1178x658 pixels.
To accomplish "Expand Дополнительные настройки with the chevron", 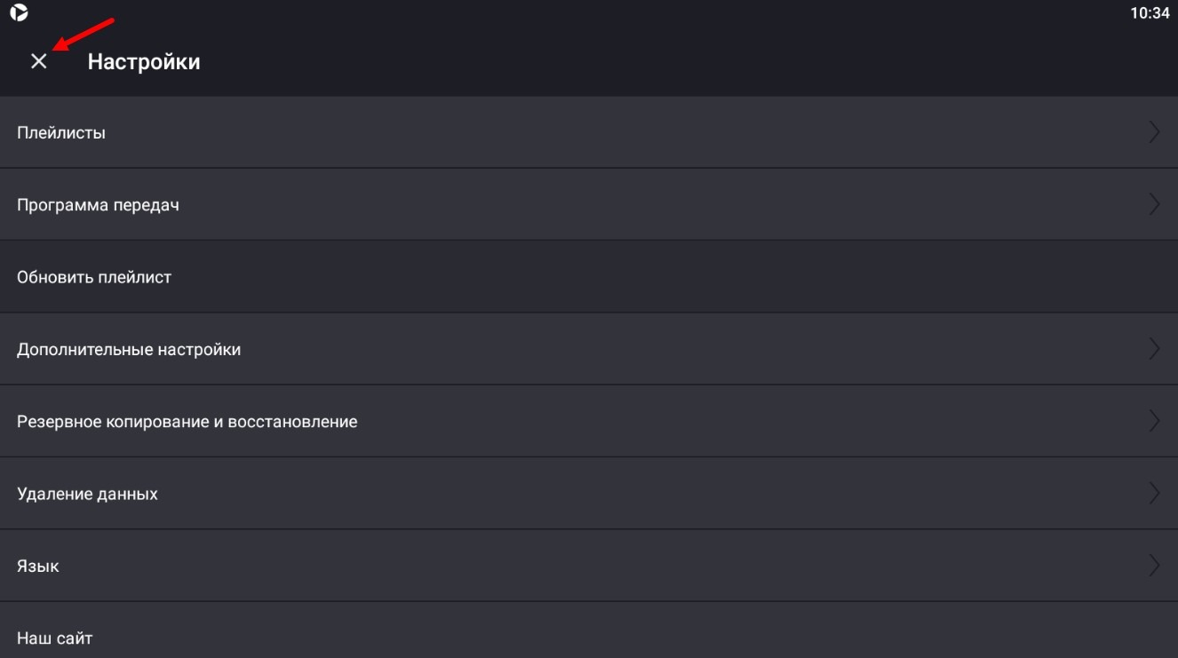I will [1155, 349].
